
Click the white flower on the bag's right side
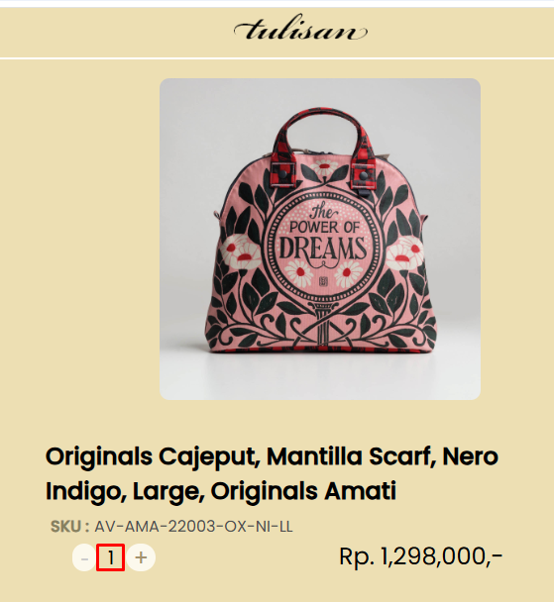405,252
